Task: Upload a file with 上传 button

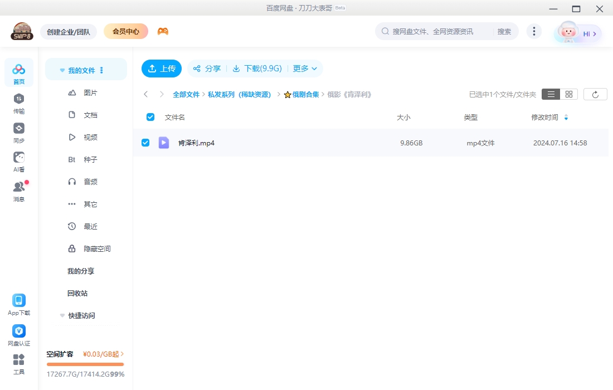Action: 161,68
